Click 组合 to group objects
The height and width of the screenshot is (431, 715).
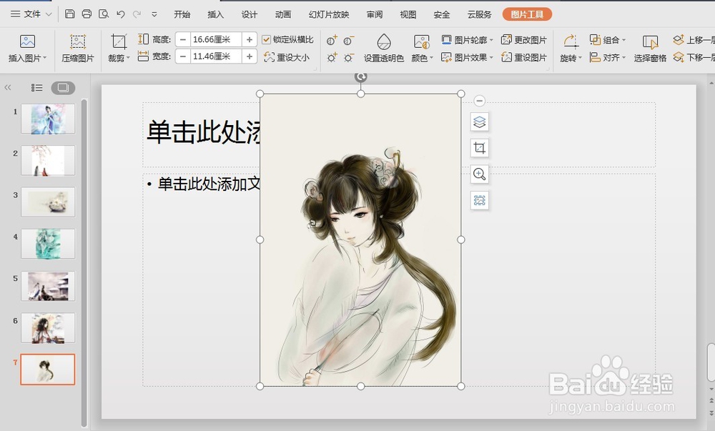607,39
